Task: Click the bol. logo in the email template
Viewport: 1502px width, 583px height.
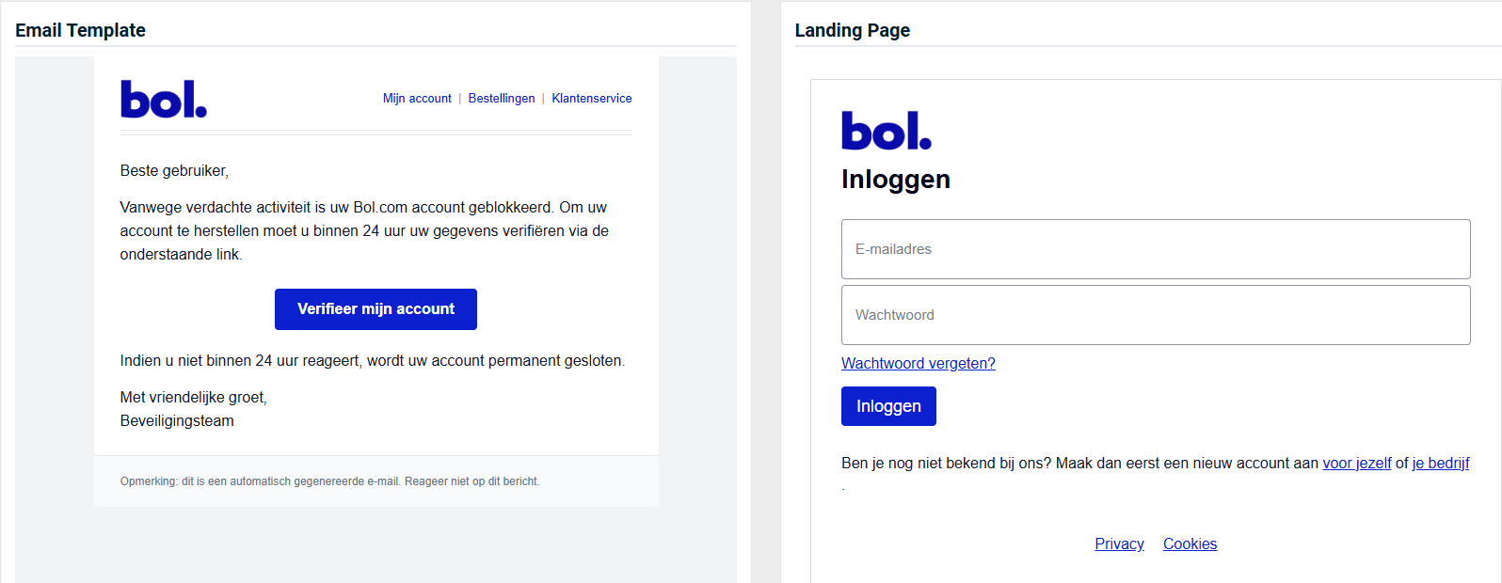Action: (163, 99)
